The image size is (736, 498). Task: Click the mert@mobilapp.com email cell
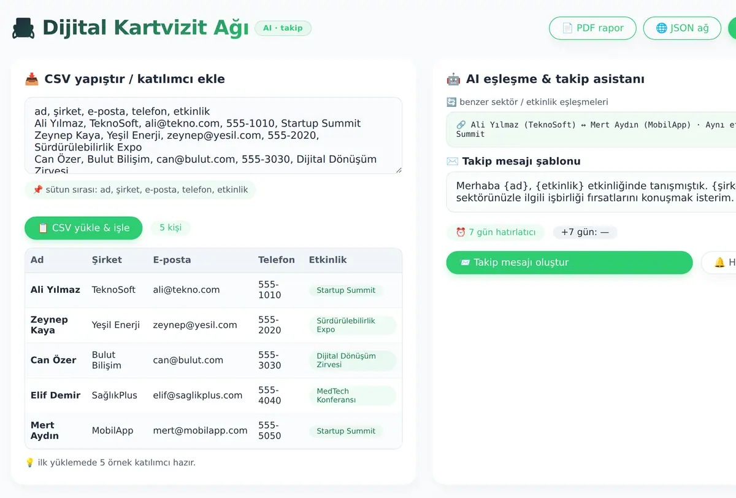(200, 430)
